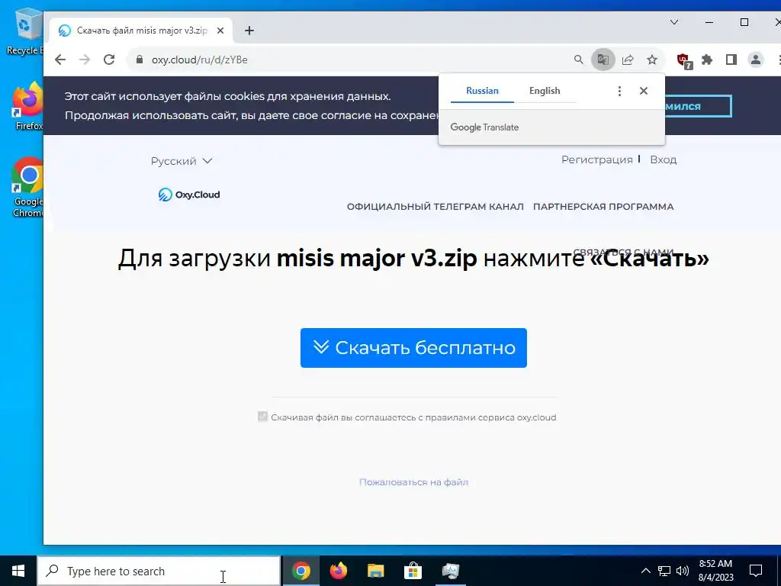Open Firefox from the taskbar
Screen dimensions: 781x586
(x=339, y=571)
